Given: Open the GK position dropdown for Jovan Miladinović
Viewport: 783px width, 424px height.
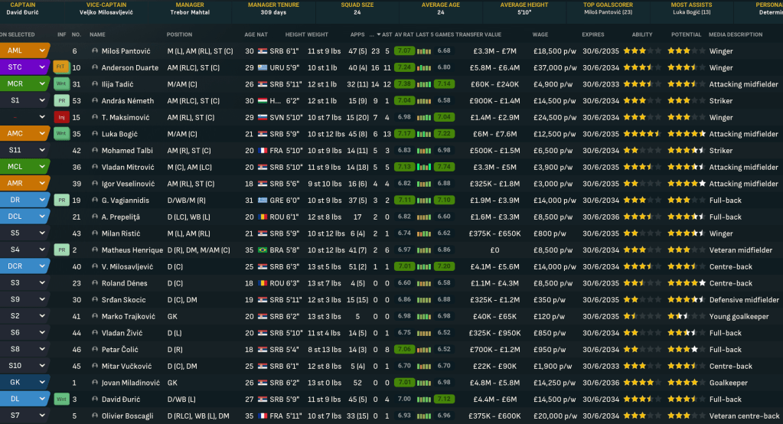Looking at the screenshot, I should tap(42, 383).
